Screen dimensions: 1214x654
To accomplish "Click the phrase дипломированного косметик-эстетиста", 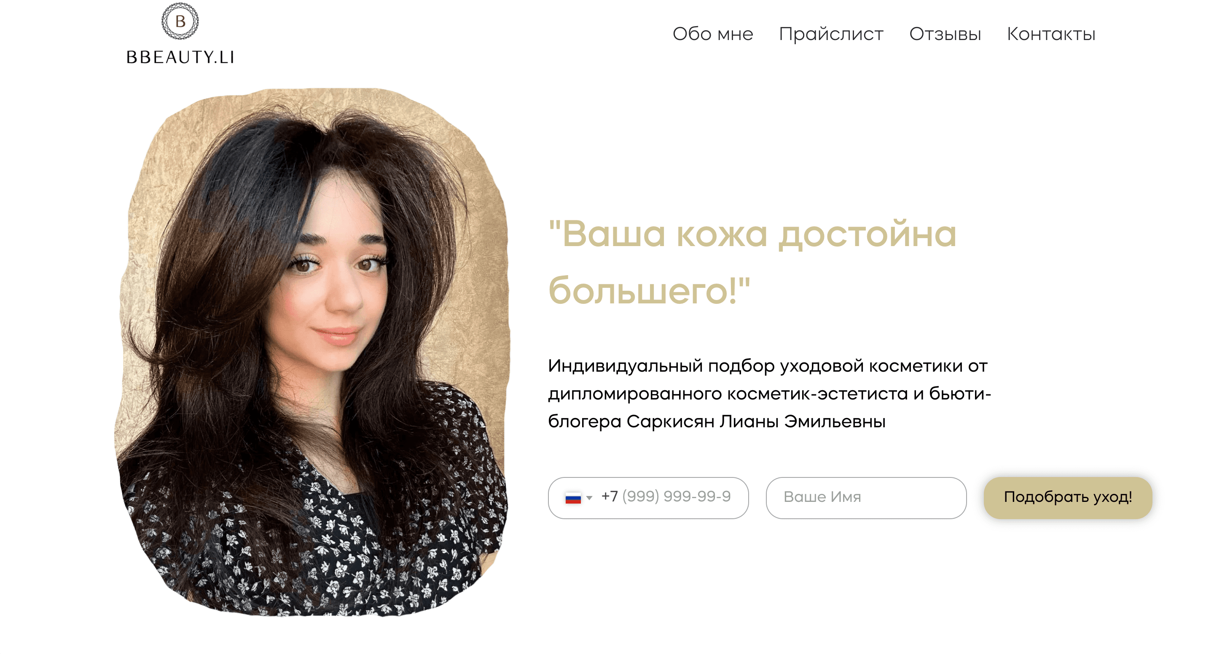I will 728,394.
